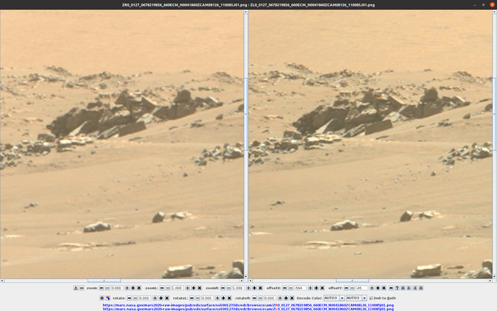Image resolution: width=497 pixels, height=311 pixels.
Task: Reset main zoom with its X button
Action: tap(139, 288)
